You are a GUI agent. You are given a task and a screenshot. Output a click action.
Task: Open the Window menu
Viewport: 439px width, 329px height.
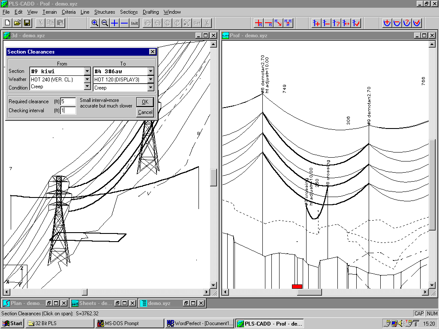(172, 12)
